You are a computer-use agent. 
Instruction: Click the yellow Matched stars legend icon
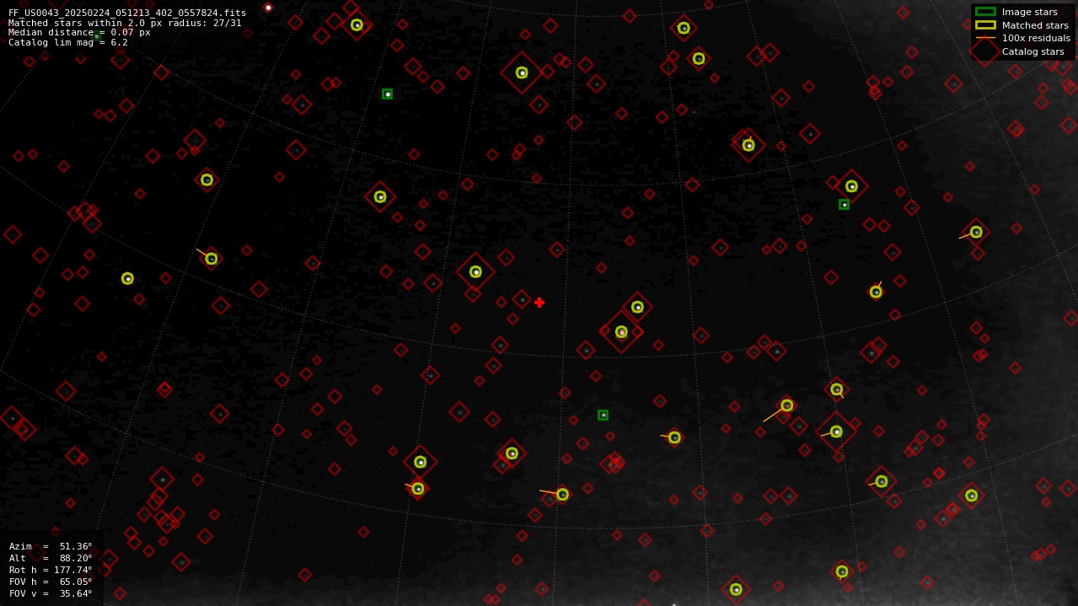[985, 25]
